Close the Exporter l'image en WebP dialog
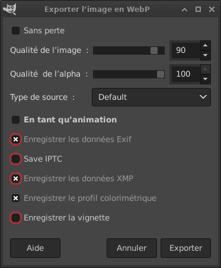 pyautogui.click(x=212, y=10)
